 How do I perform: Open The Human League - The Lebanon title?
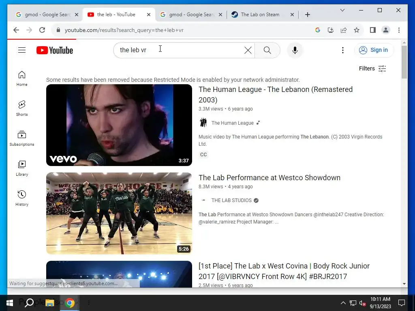(x=276, y=95)
